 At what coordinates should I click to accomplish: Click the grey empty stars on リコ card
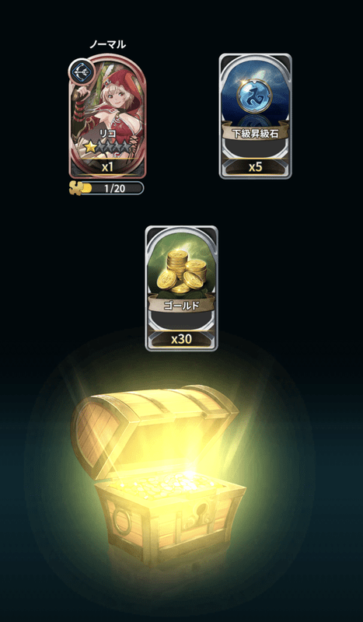114,147
